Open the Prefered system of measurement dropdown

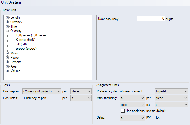tap(171, 91)
